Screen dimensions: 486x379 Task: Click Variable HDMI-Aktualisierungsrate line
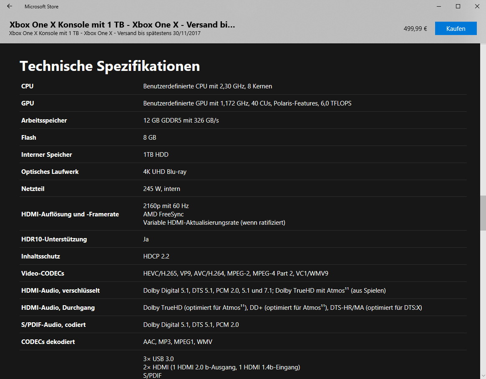(214, 223)
